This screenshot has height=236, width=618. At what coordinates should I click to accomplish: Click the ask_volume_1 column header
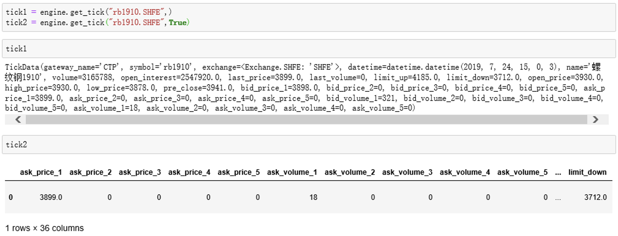tap(292, 172)
